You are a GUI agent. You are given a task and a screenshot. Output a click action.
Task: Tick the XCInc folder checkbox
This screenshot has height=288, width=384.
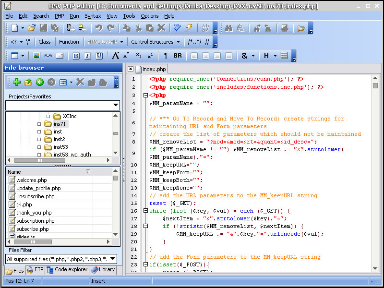pos(48,116)
